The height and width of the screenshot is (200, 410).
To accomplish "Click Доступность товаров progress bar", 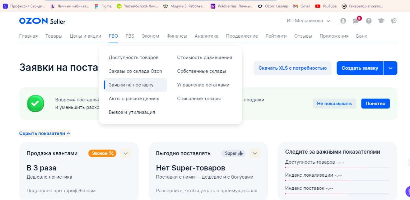I will click(337, 168).
